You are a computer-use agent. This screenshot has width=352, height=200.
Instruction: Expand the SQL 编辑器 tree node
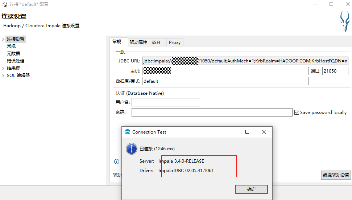click(x=3, y=75)
